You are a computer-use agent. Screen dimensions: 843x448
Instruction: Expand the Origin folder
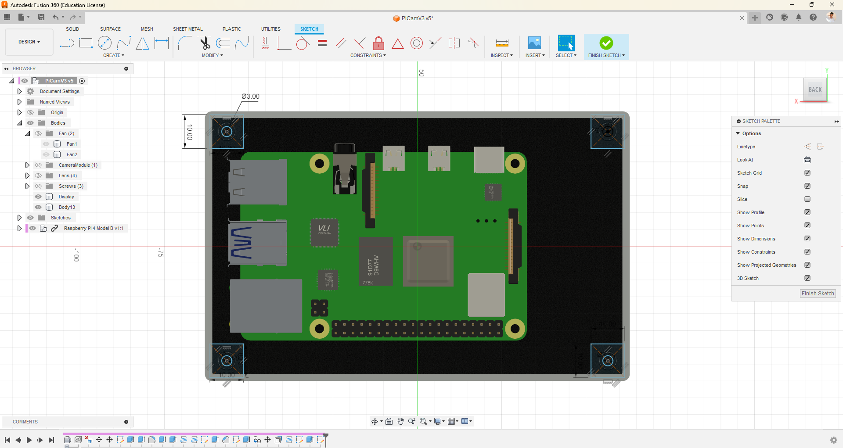pos(19,112)
